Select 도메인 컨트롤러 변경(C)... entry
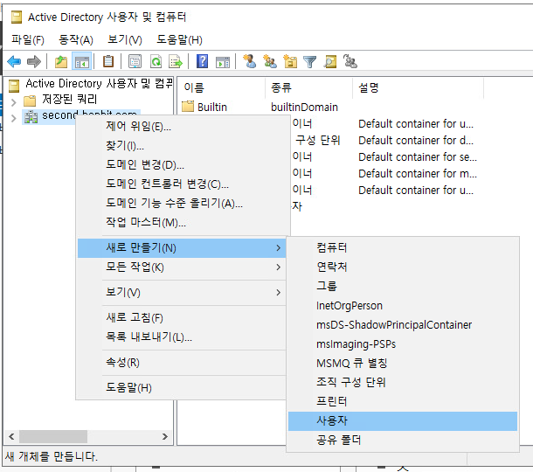The width and height of the screenshot is (533, 472). [182, 184]
